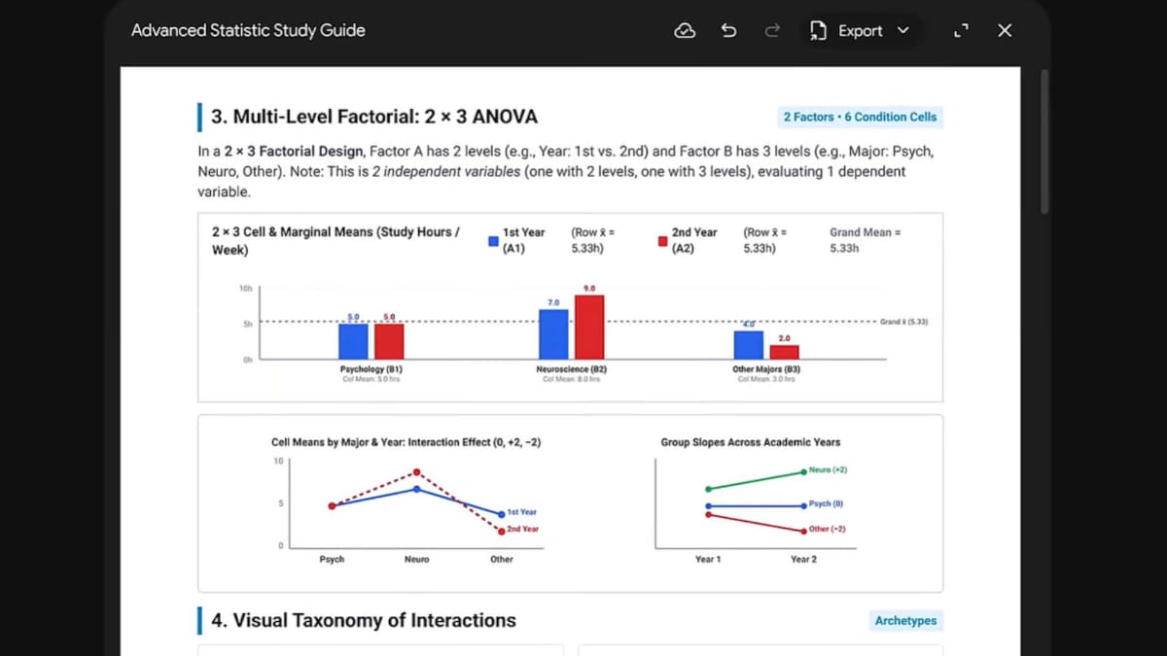1167x656 pixels.
Task: Click the red 2nd Year legend swatch
Action: point(663,240)
